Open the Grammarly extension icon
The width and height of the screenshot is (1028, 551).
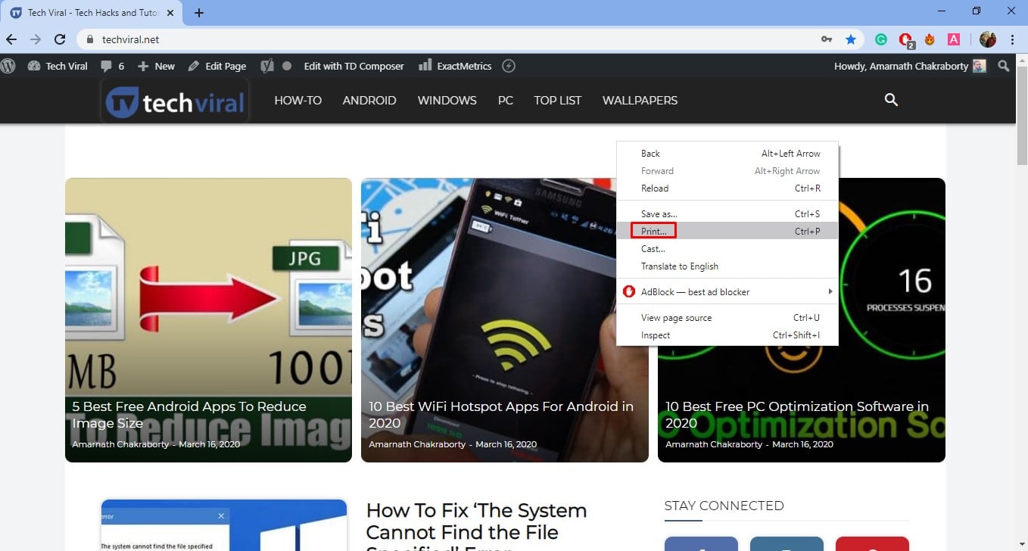coord(881,39)
